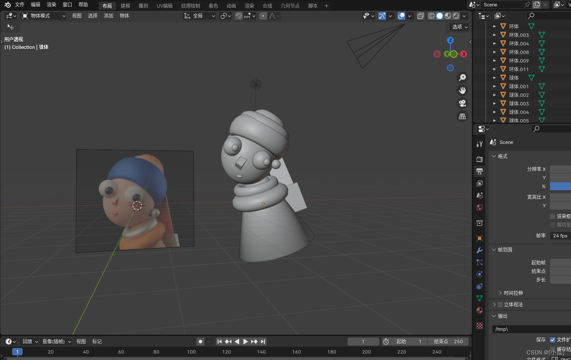Expand the 环体.003 outliner item
571x360 pixels.
point(495,35)
